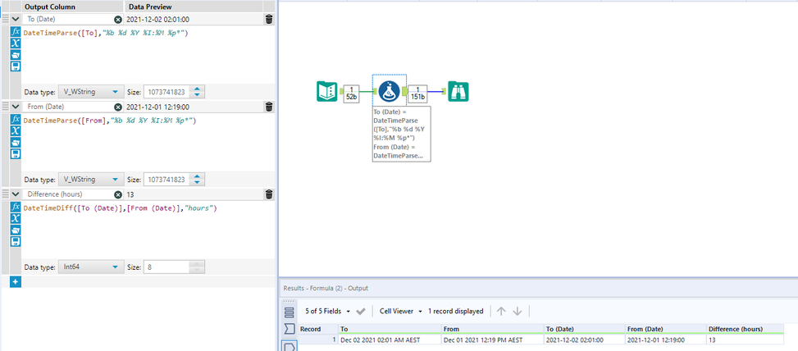This screenshot has width=798, height=351.
Task: Click the From column header in Results
Action: (492, 329)
